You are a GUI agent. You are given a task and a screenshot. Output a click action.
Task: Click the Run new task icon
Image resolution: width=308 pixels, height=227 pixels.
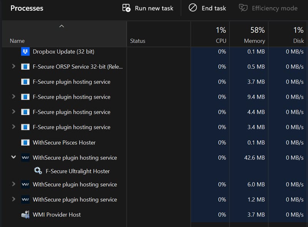click(x=126, y=8)
